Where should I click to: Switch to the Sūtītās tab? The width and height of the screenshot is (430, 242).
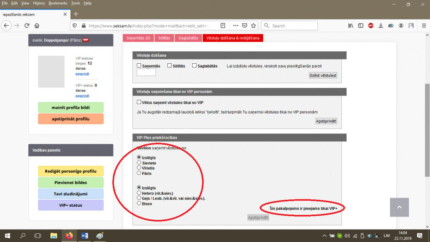pos(165,38)
